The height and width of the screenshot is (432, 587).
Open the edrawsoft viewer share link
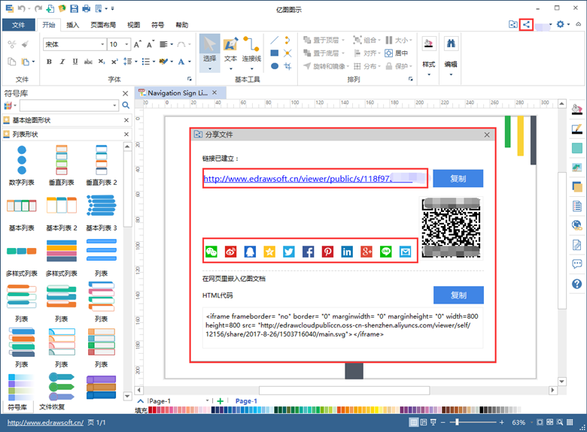[x=307, y=179]
